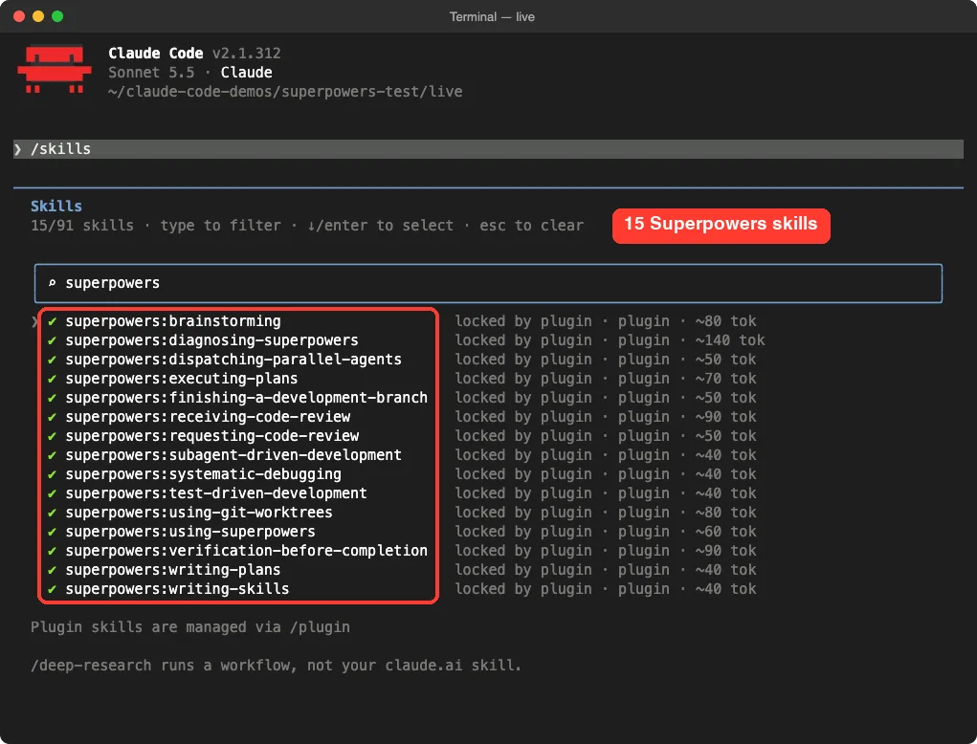This screenshot has width=977, height=744.
Task: Click the Sonnet 5.5 model label
Action: (x=151, y=73)
